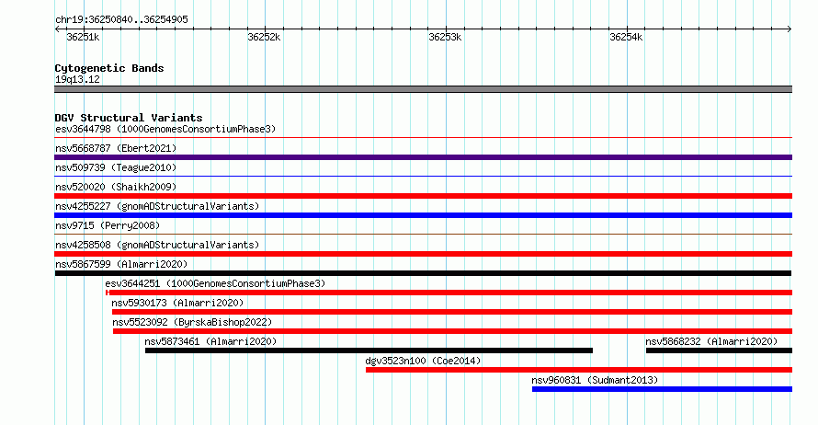Open nsv5873461 (Almarri2020) label

(x=210, y=341)
